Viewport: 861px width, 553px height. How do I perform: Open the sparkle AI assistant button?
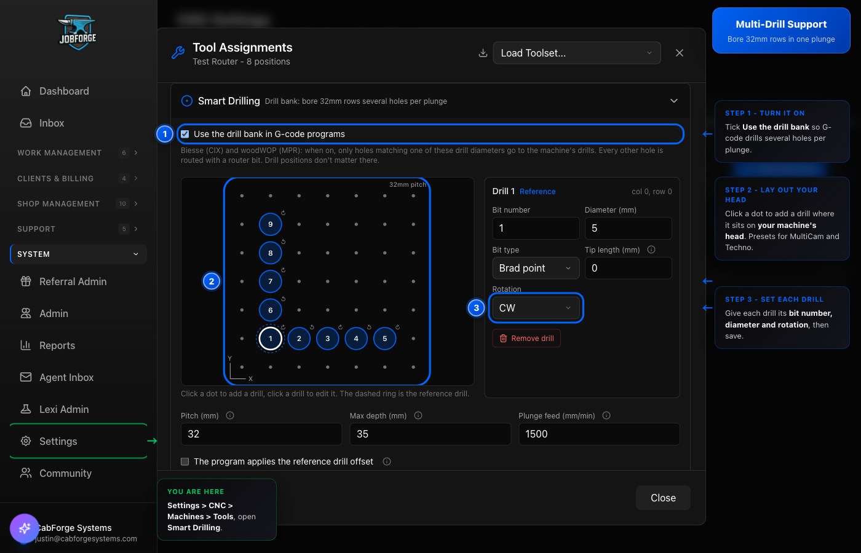click(25, 528)
